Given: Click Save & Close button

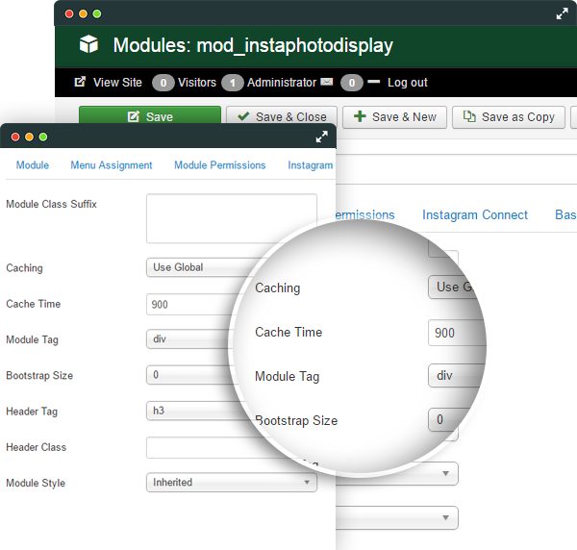Looking at the screenshot, I should 282,114.
